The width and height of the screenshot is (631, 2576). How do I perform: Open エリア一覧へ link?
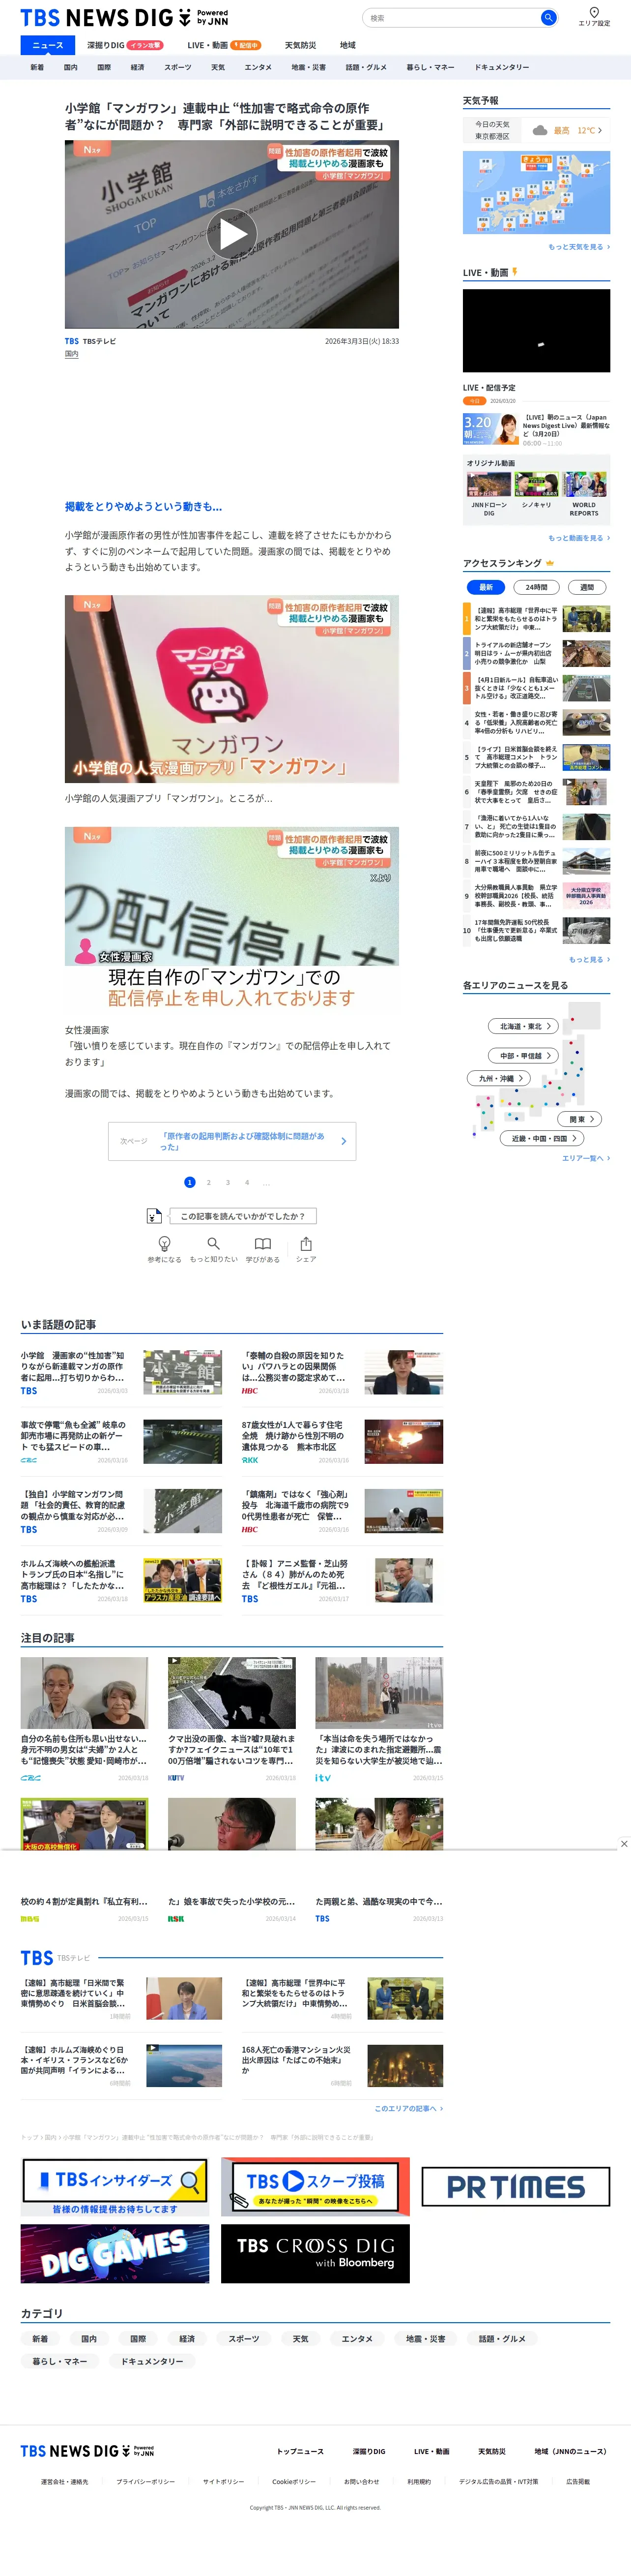pyautogui.click(x=586, y=1158)
